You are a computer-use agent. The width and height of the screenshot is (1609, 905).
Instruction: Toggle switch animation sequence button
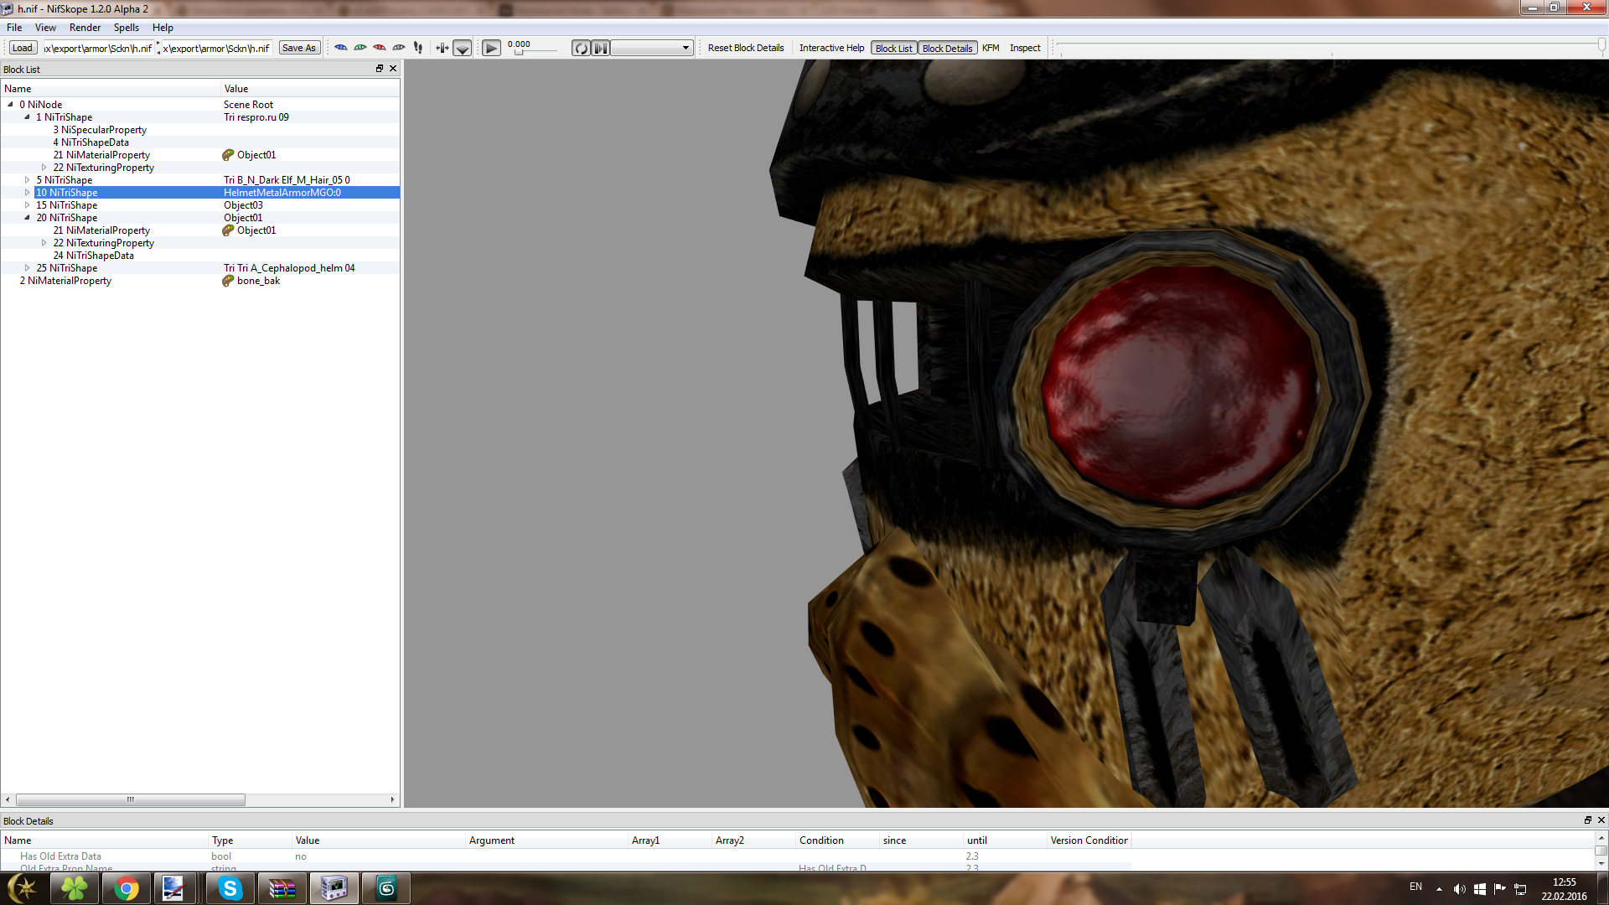coord(601,48)
